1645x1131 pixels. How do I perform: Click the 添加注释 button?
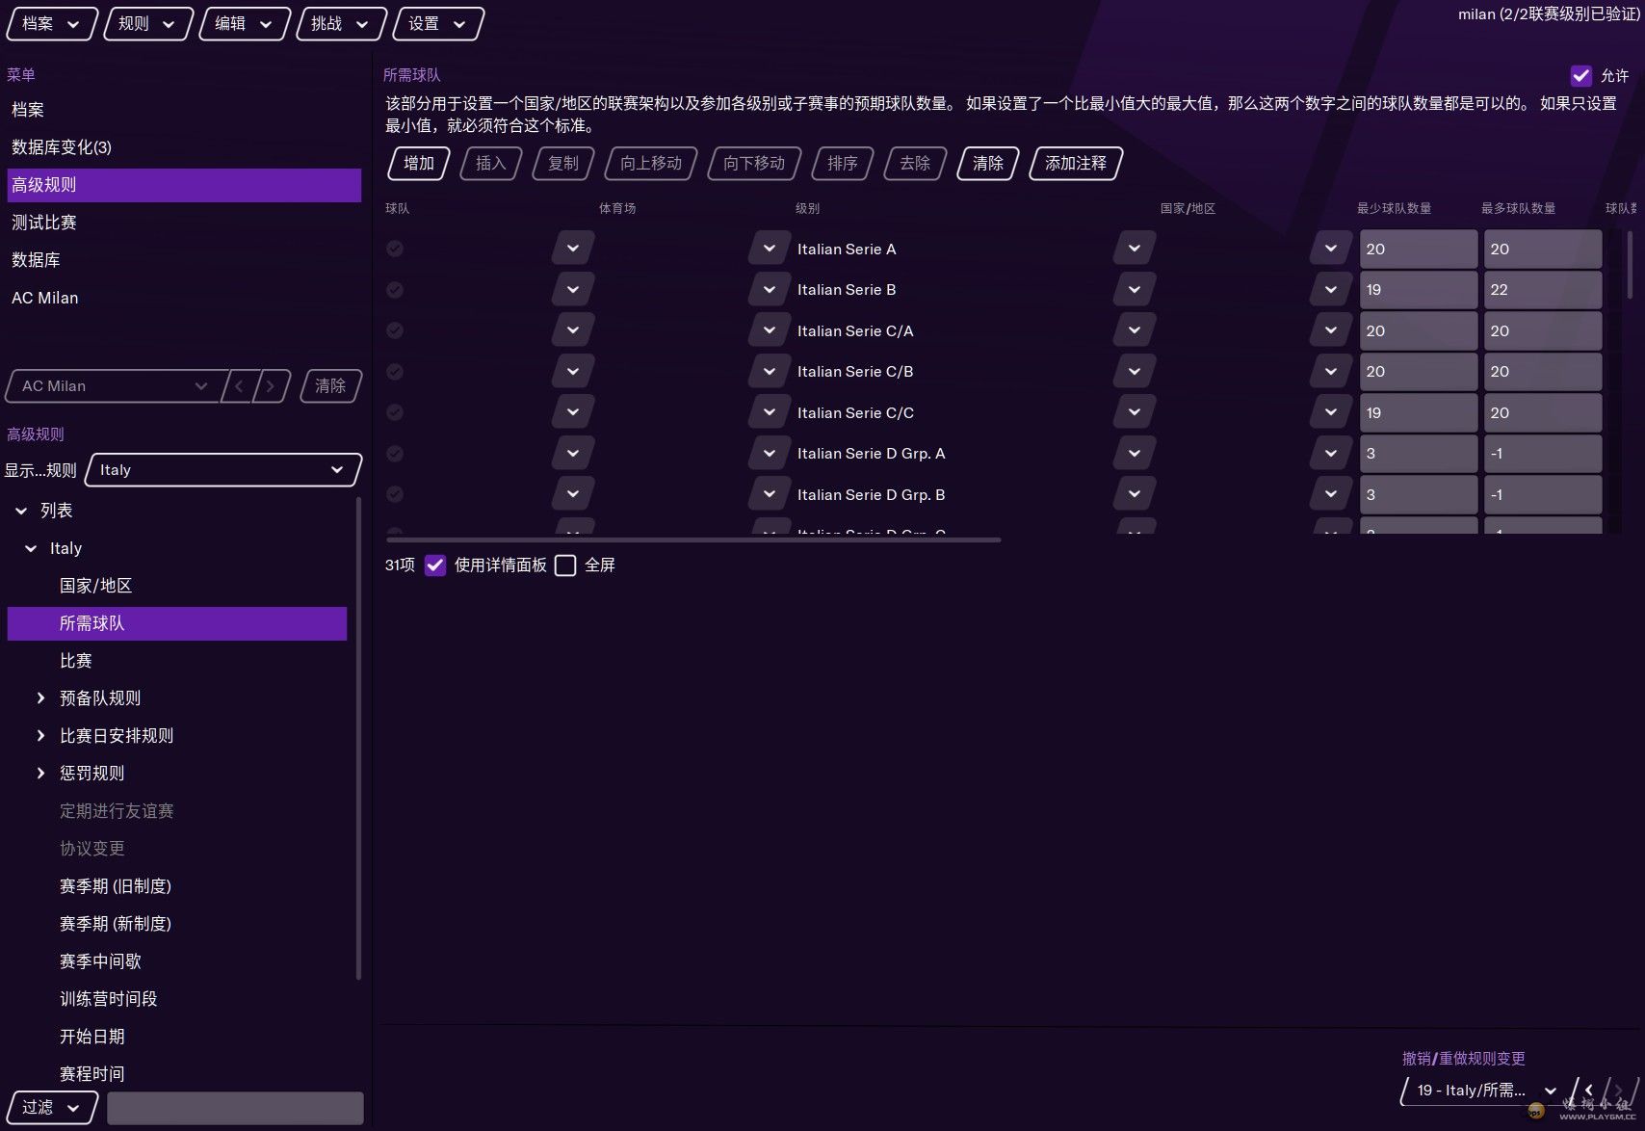pyautogui.click(x=1076, y=164)
